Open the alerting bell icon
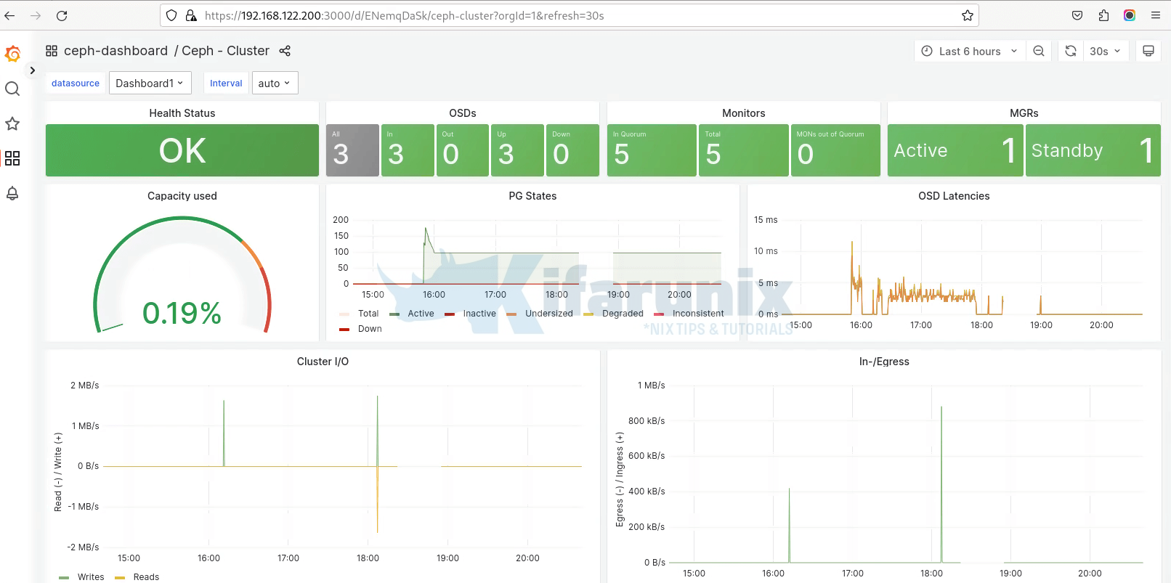Screen dimensions: 1171x583 pyautogui.click(x=12, y=193)
